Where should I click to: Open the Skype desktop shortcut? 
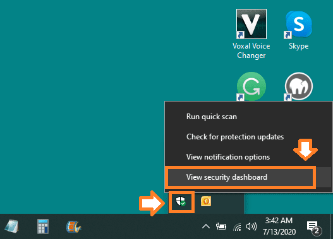click(x=299, y=30)
